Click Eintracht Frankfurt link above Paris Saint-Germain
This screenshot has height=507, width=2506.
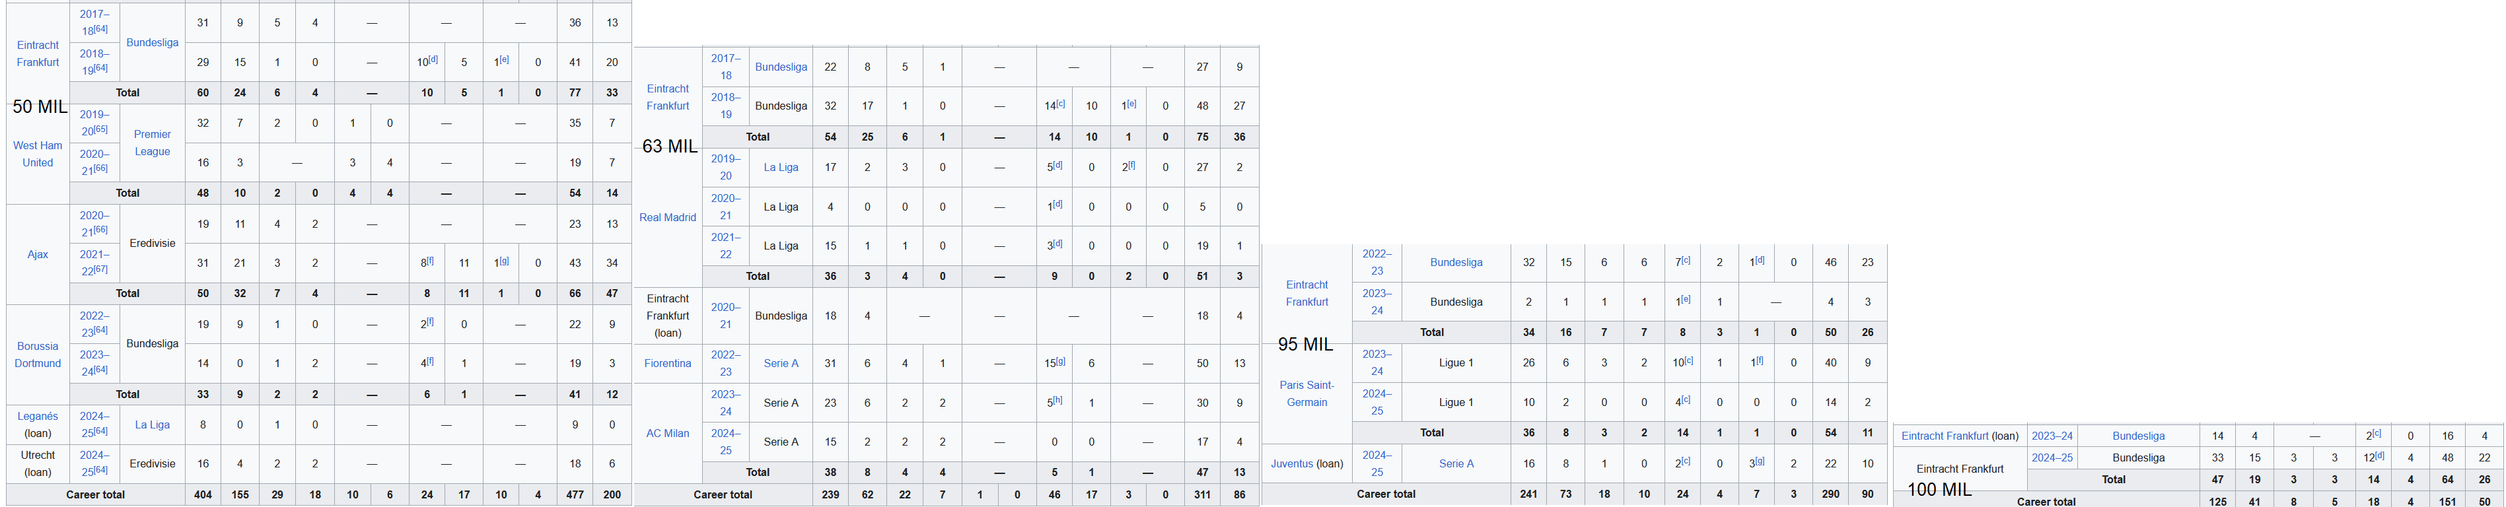(x=1307, y=293)
